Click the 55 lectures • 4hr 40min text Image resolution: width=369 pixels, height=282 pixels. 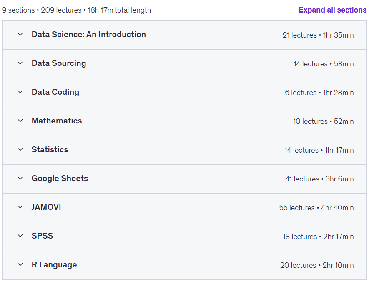point(316,208)
